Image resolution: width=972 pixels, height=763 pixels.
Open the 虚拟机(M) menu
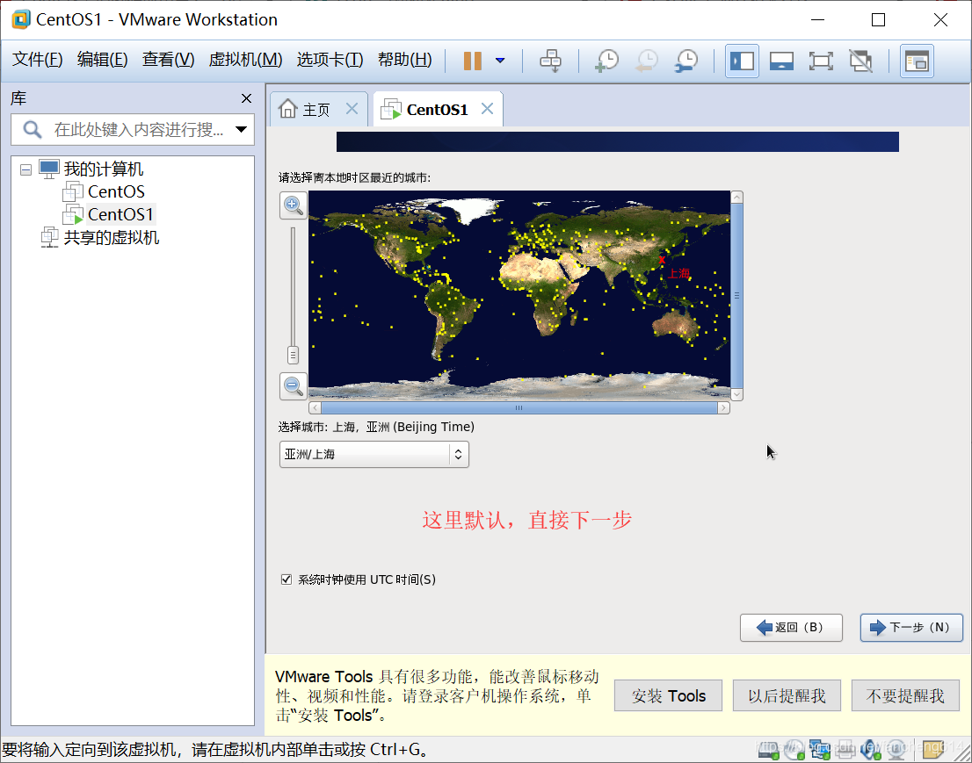(245, 60)
